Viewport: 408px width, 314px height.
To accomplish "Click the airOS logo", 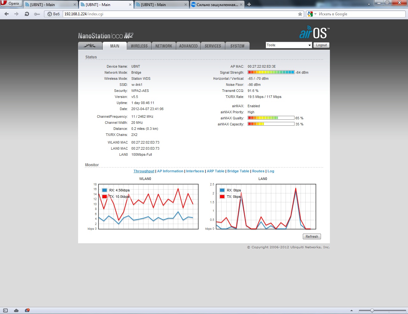I will click(x=314, y=32).
